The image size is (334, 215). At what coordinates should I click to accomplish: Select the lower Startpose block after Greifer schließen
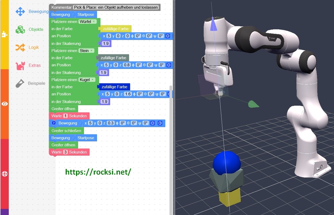(x=86, y=138)
